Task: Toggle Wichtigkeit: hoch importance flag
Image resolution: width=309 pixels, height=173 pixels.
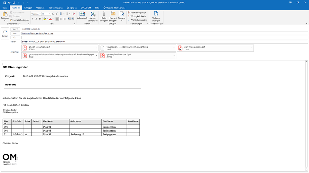Action: pyautogui.click(x=138, y=16)
